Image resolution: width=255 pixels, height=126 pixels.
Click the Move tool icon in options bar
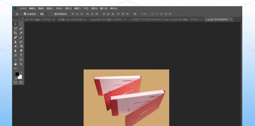17,14
